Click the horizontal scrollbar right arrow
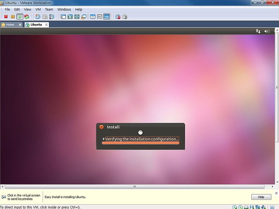 [272, 187]
